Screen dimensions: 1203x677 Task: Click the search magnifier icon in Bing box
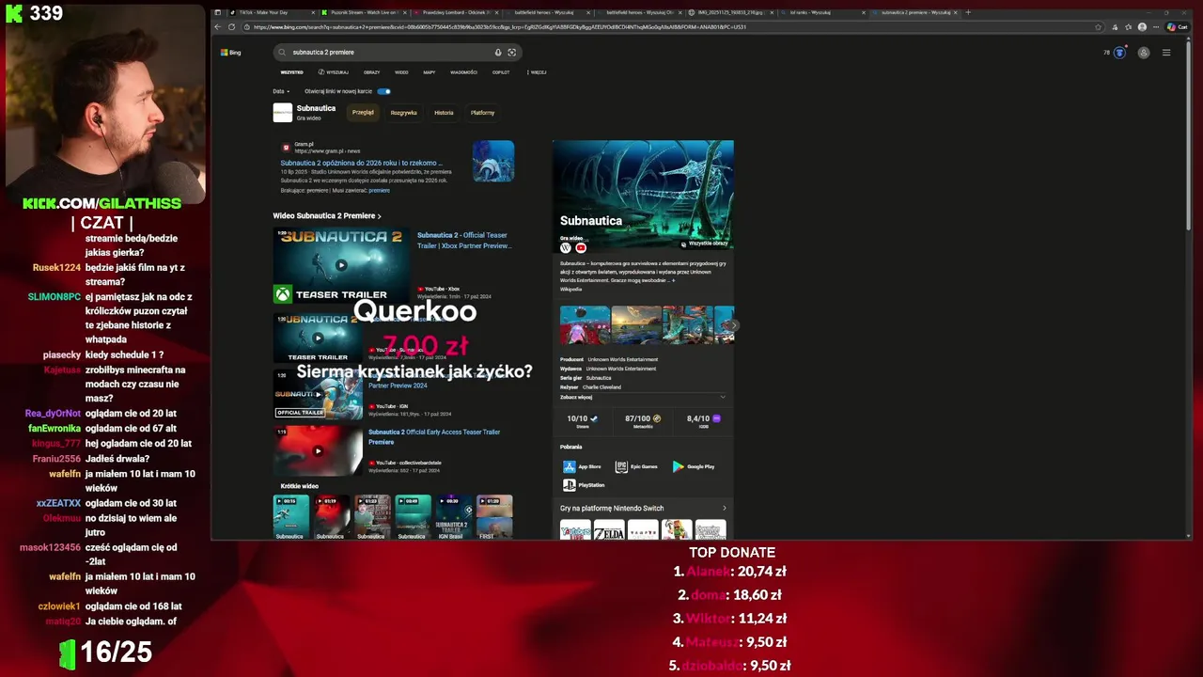282,53
